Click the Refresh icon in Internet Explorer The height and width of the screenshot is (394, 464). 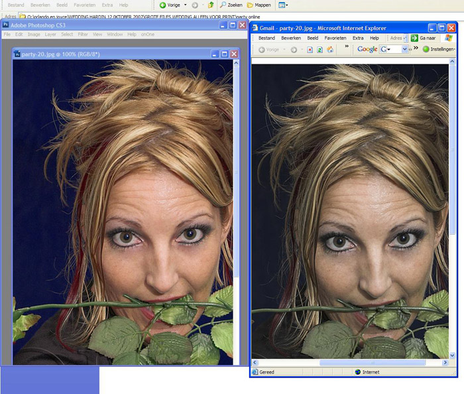point(319,50)
